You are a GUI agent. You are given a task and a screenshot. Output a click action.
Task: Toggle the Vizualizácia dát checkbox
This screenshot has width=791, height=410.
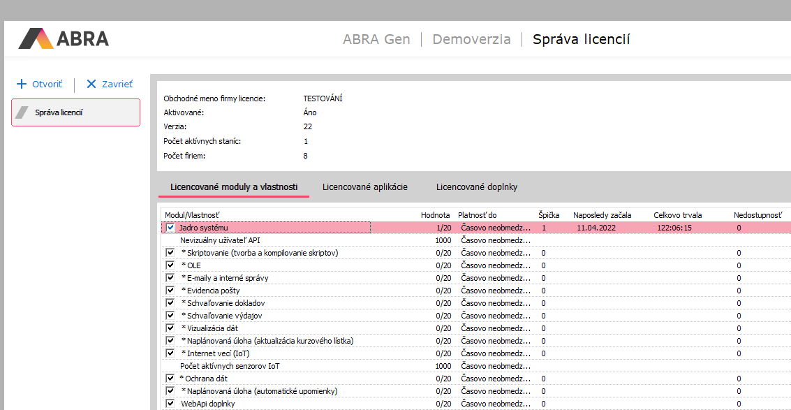pyautogui.click(x=170, y=328)
